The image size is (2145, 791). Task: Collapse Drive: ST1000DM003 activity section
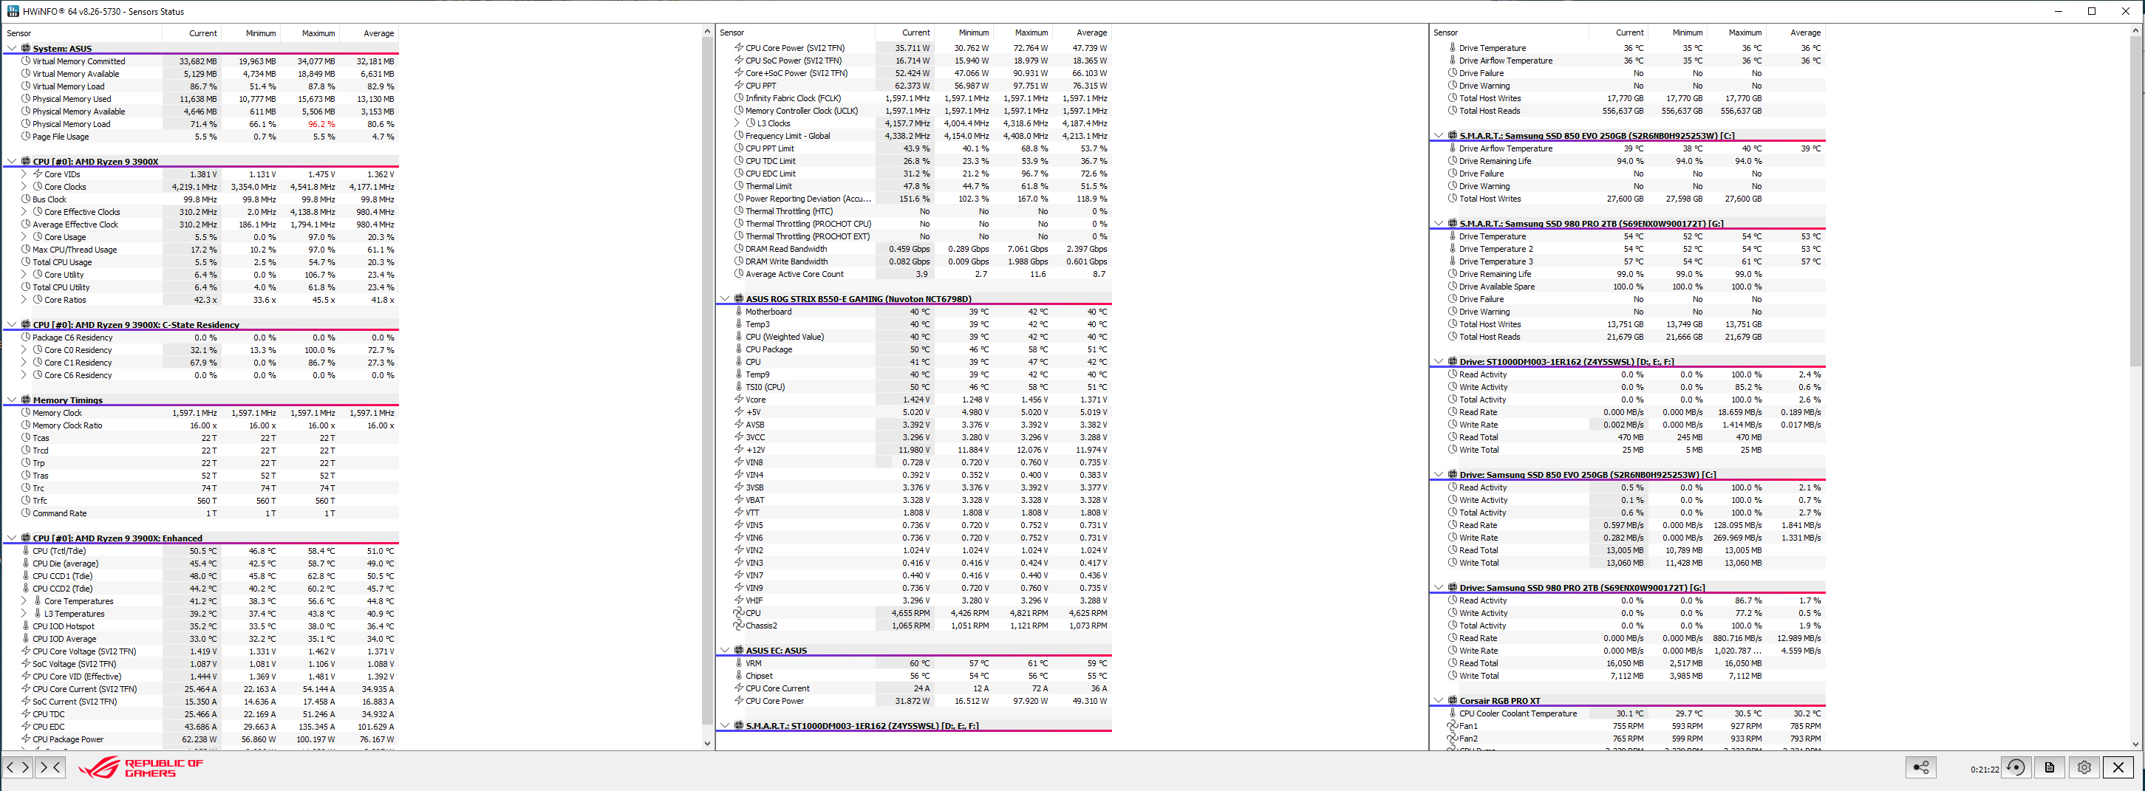coord(1438,361)
